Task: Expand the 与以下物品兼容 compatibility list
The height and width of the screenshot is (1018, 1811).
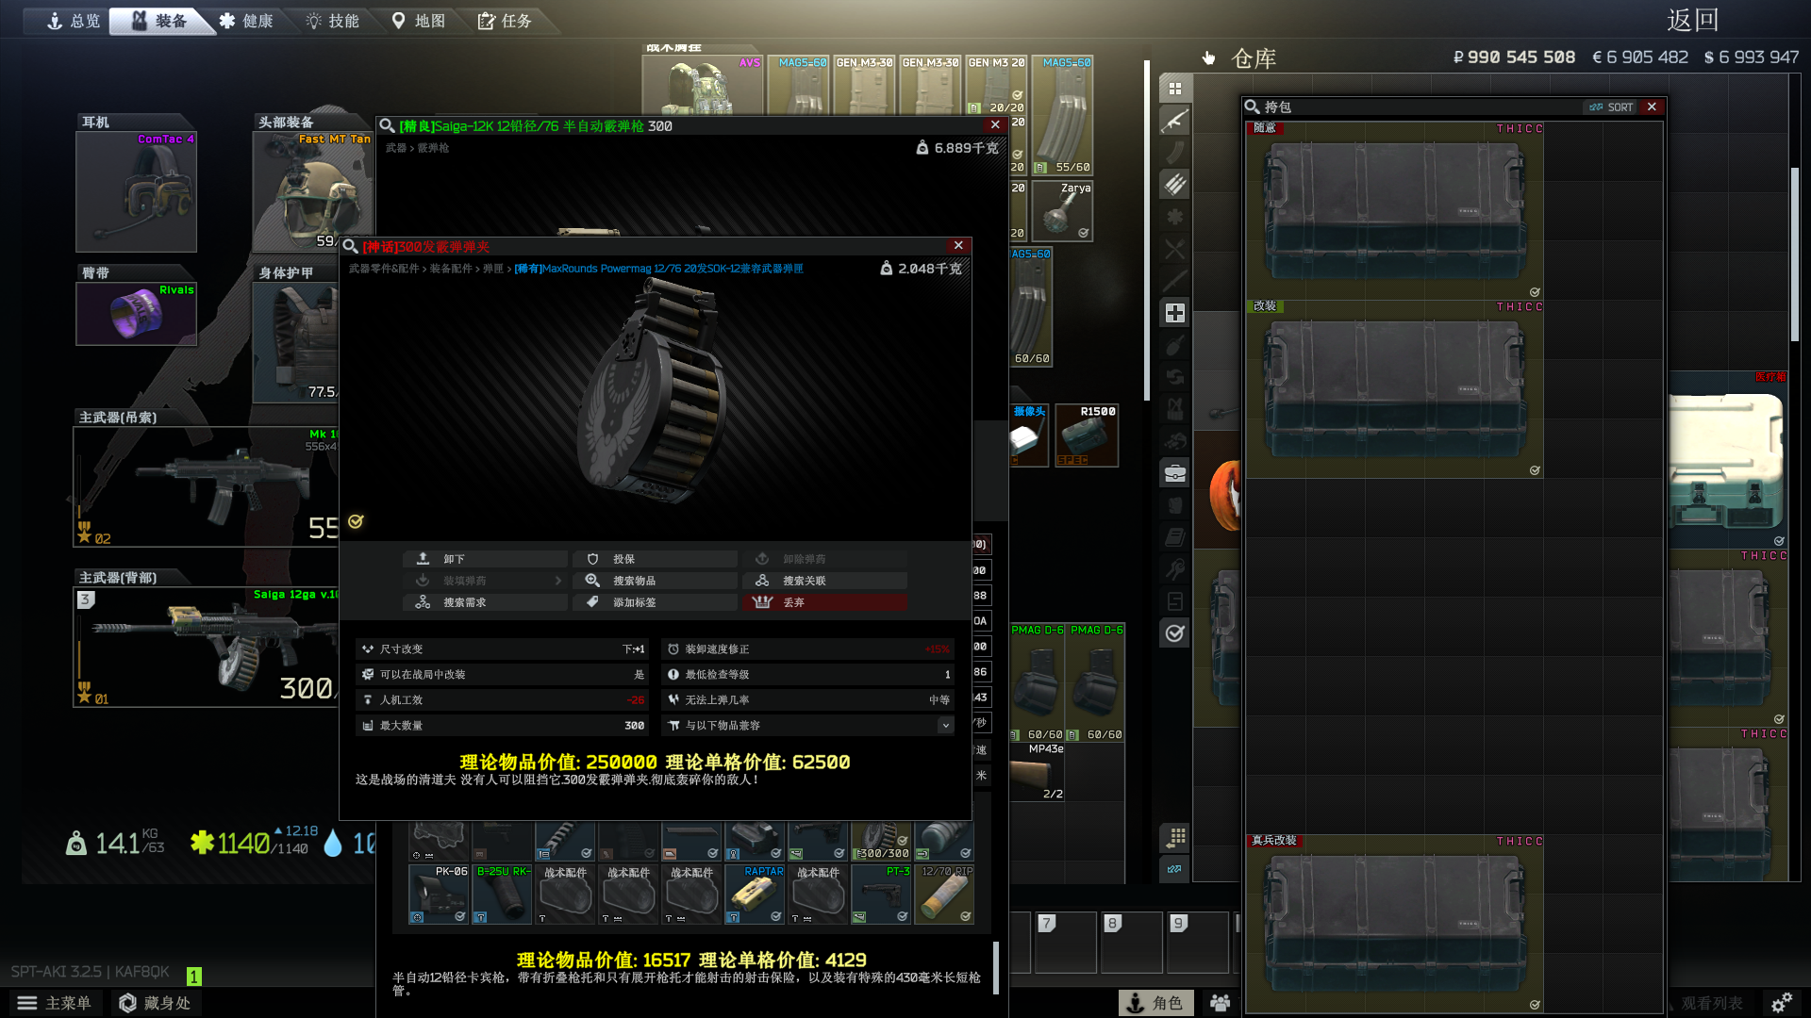Action: tap(945, 726)
